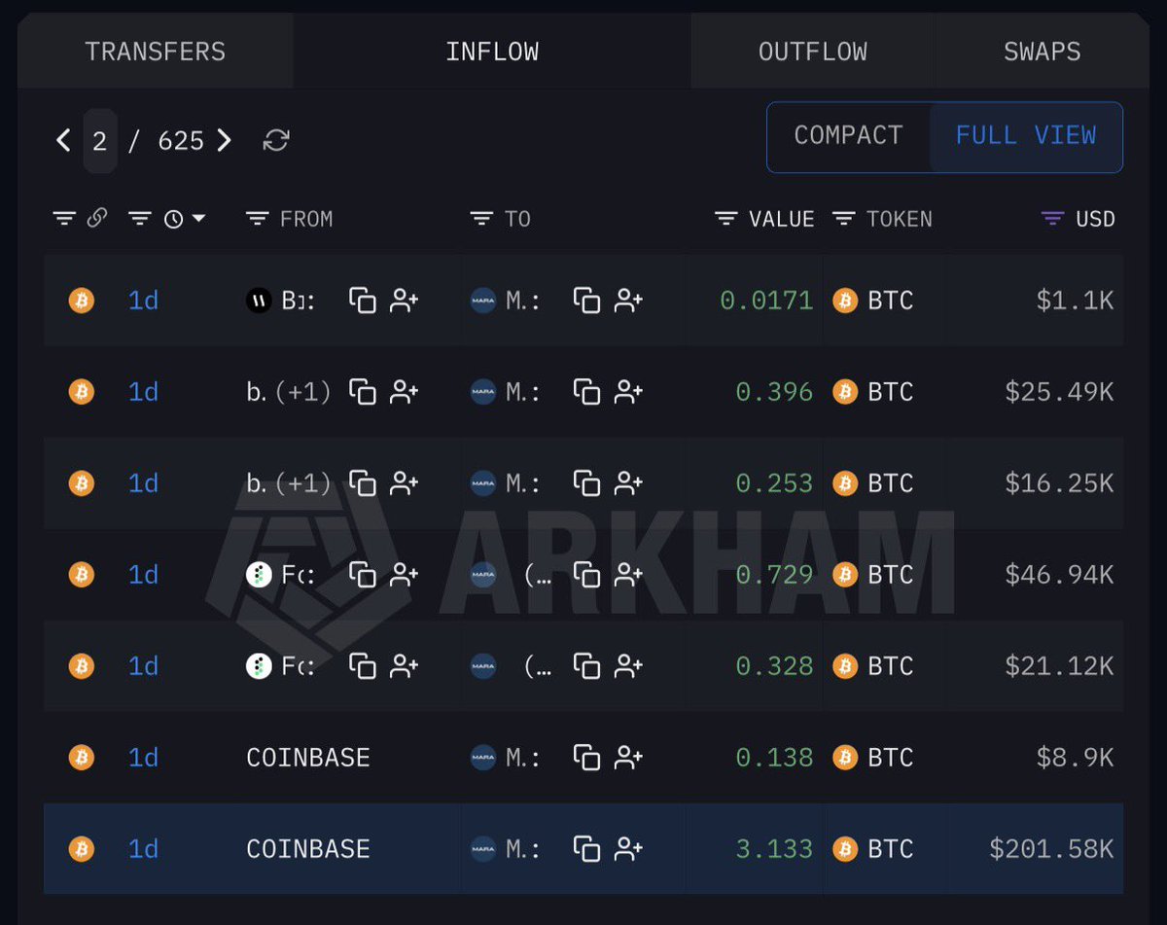Viewport: 1167px width, 925px height.
Task: Copy recipient address in 0.253 BTC row
Action: tap(587, 483)
